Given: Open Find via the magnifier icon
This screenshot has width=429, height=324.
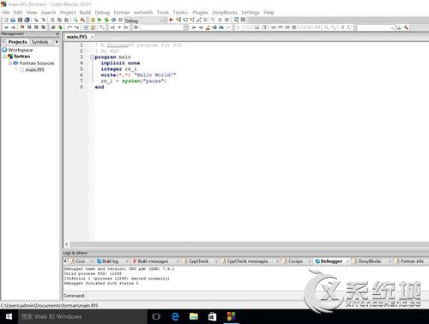Looking at the screenshot, I should (76, 20).
